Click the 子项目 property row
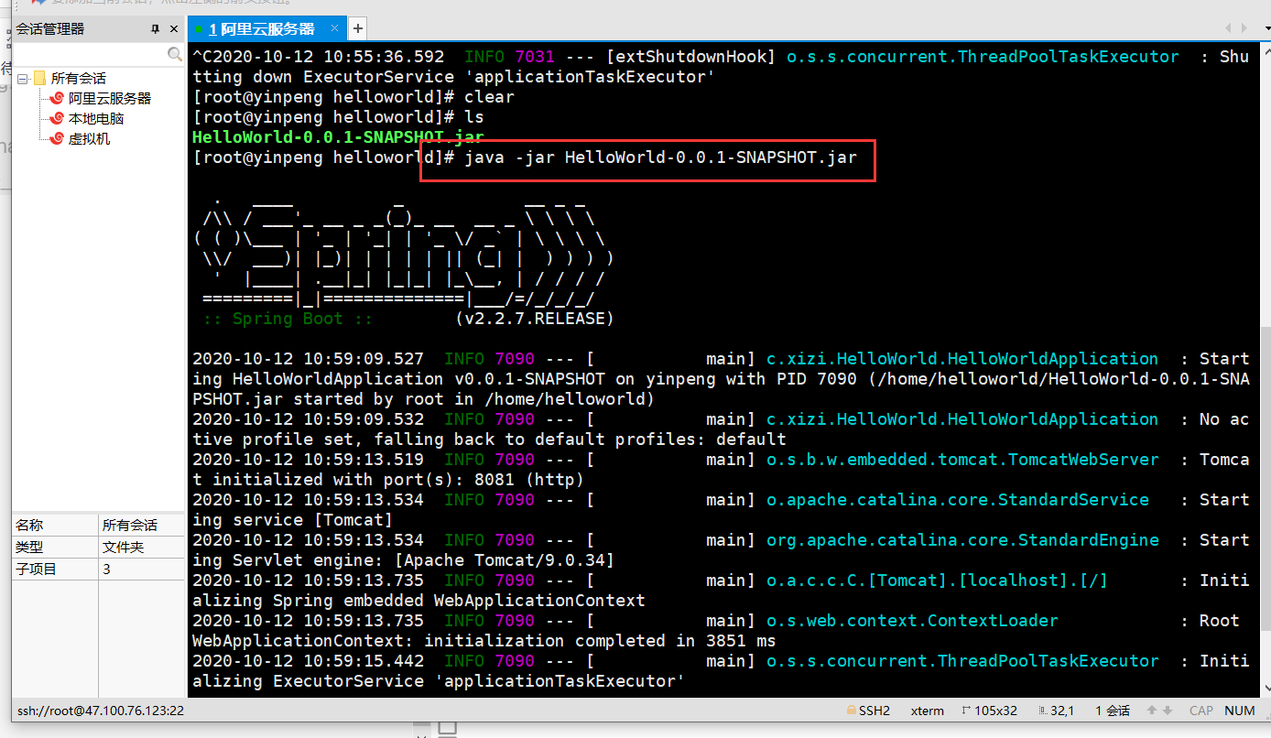This screenshot has height=738, width=1271. [98, 570]
